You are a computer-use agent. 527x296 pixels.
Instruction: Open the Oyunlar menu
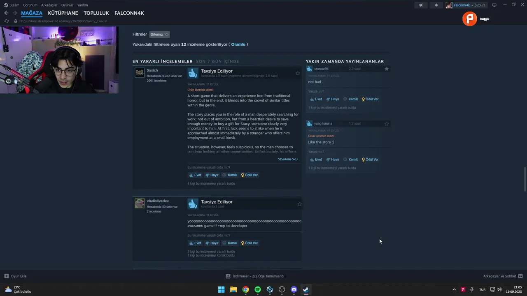pyautogui.click(x=68, y=5)
